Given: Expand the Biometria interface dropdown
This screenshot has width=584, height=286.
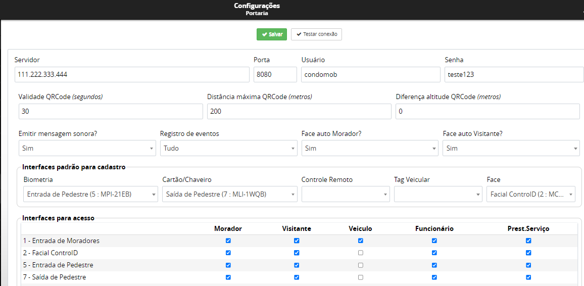Looking at the screenshot, I should [x=90, y=194].
